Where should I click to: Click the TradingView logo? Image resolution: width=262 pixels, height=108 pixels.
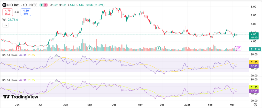point(20,97)
